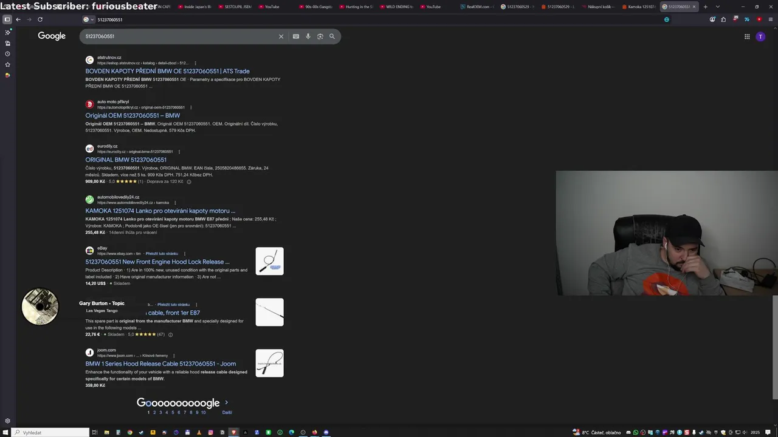Toggle the browser sidebar panel button
This screenshot has height=437, width=778.
tap(7, 19)
